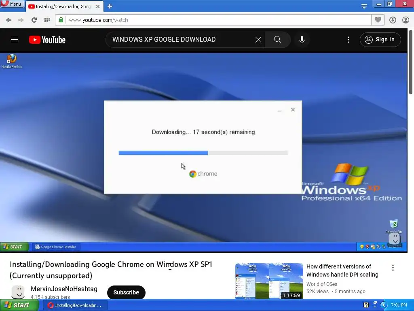This screenshot has width=414, height=311.
Task: Go forward with the browser forward arrow
Action: click(21, 20)
